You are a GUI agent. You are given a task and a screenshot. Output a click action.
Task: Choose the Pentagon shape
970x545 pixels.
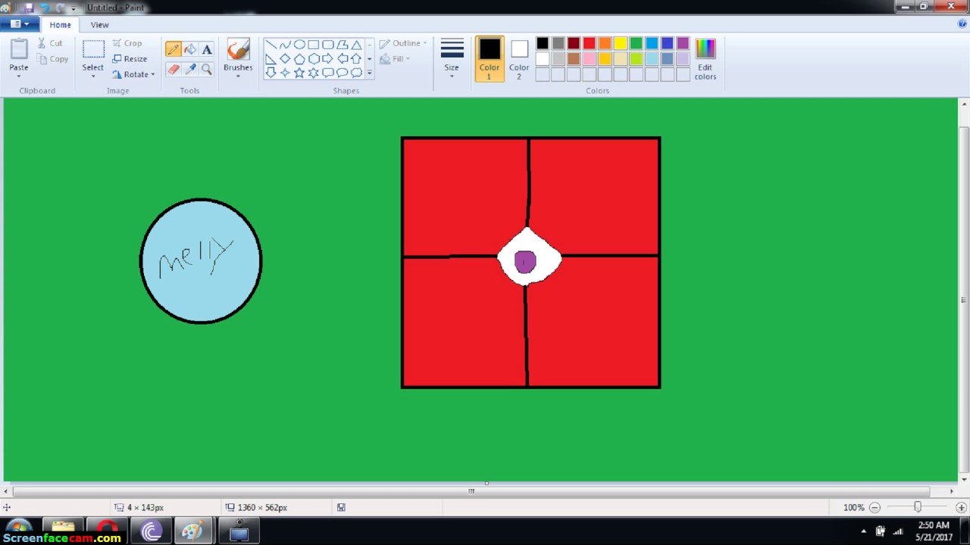pos(299,59)
